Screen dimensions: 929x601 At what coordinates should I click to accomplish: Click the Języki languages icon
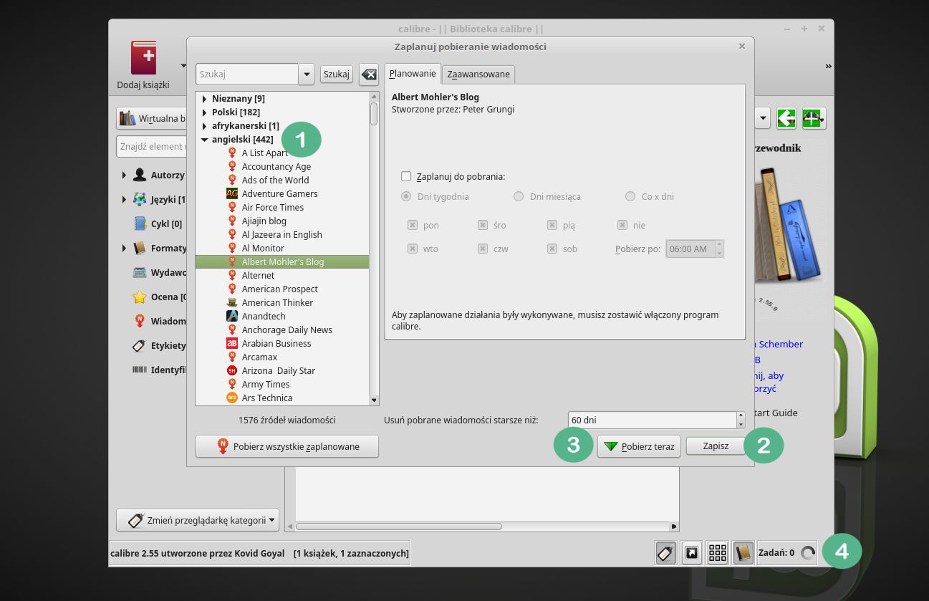140,199
